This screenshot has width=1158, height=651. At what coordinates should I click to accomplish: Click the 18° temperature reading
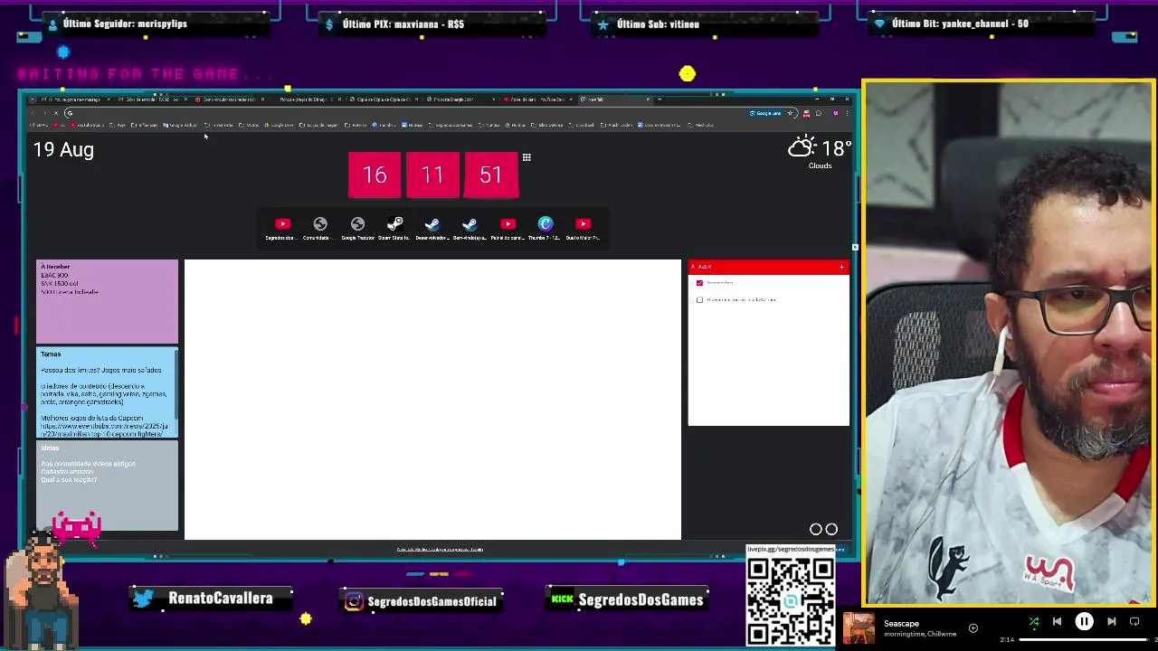pyautogui.click(x=837, y=148)
